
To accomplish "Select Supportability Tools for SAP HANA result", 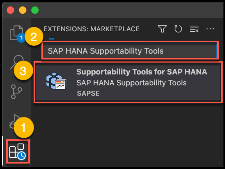I will (x=128, y=82).
